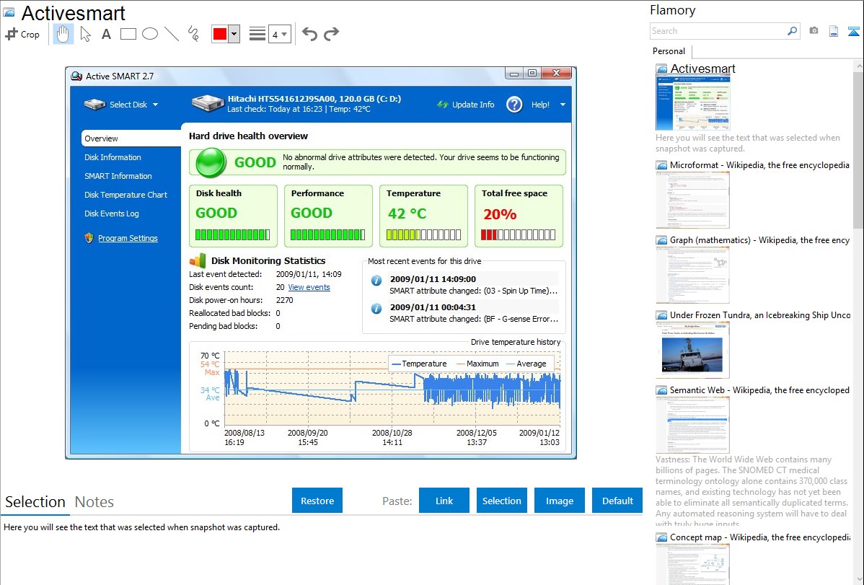
Task: Click the search magnifier icon
Action: pyautogui.click(x=793, y=31)
